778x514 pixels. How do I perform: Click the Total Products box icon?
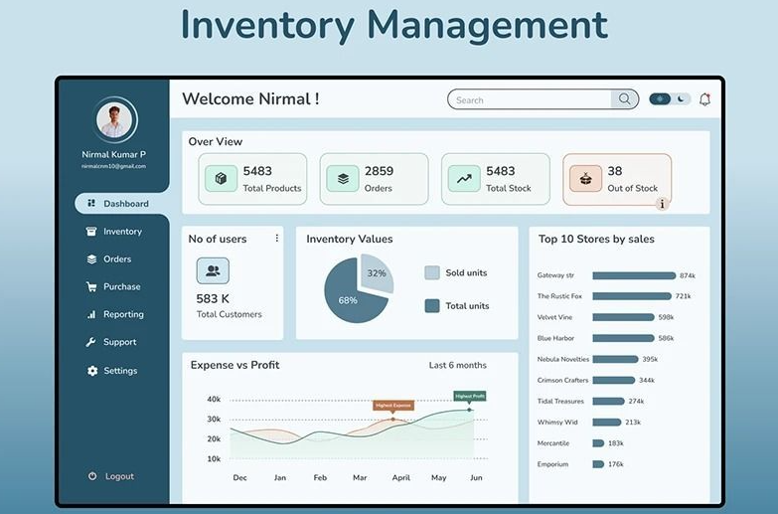[x=221, y=178]
